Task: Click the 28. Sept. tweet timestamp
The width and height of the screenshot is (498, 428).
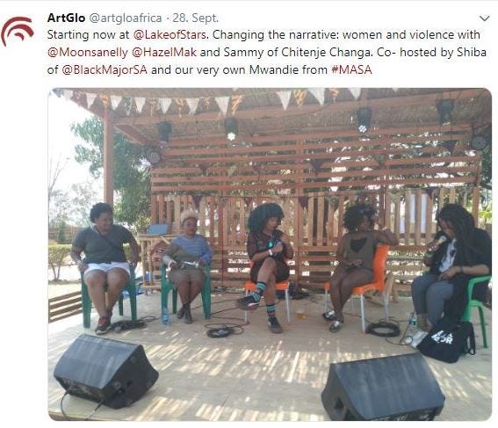Action: 195,18
